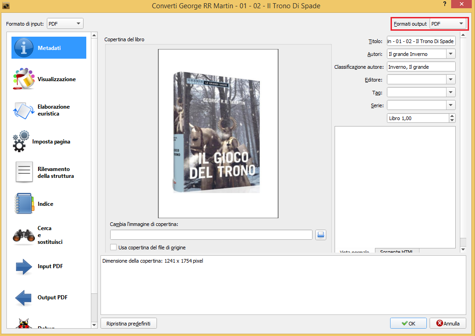Expand the Editore dropdown arrow
This screenshot has height=336, width=475.
[451, 80]
